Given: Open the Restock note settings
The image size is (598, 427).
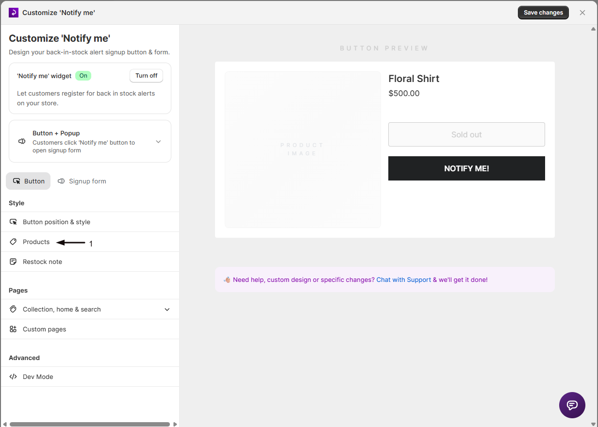Looking at the screenshot, I should click(90, 262).
